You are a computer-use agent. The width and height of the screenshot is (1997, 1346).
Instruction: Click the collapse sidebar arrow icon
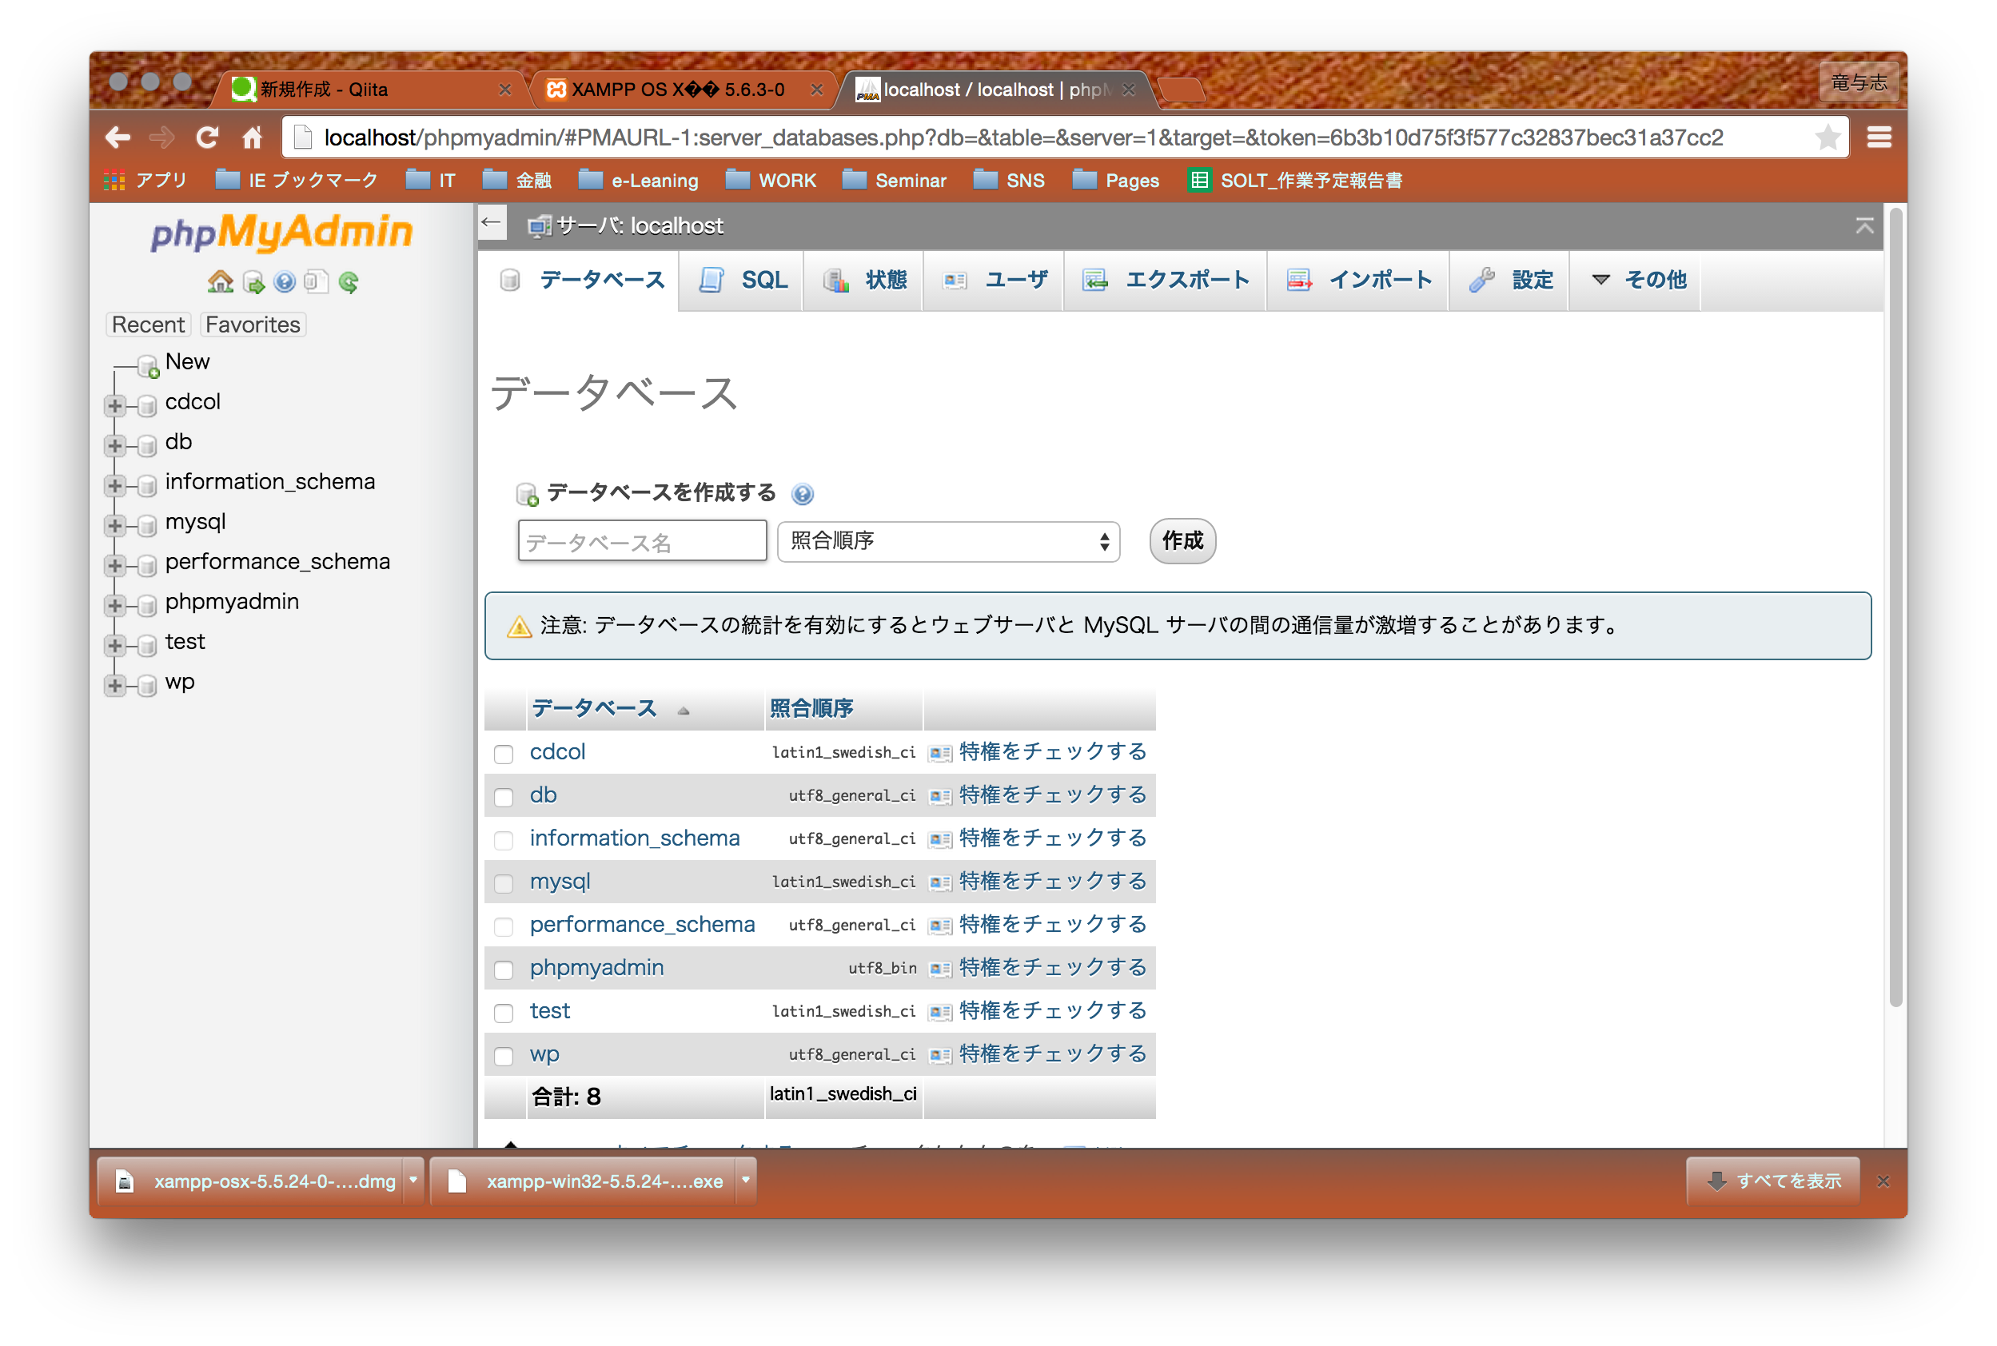(x=490, y=223)
